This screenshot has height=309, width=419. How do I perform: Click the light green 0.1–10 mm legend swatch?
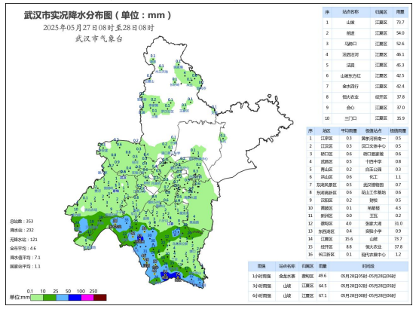(37, 297)
